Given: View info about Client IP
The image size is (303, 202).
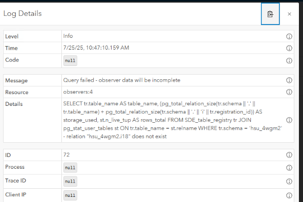Looking at the screenshot, I should tap(289, 195).
